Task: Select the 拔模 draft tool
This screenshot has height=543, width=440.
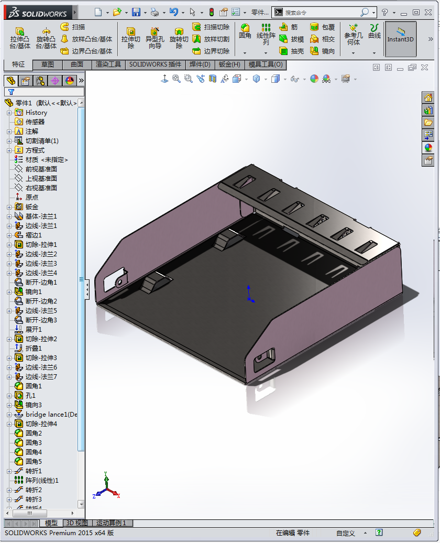Action: tap(291, 39)
